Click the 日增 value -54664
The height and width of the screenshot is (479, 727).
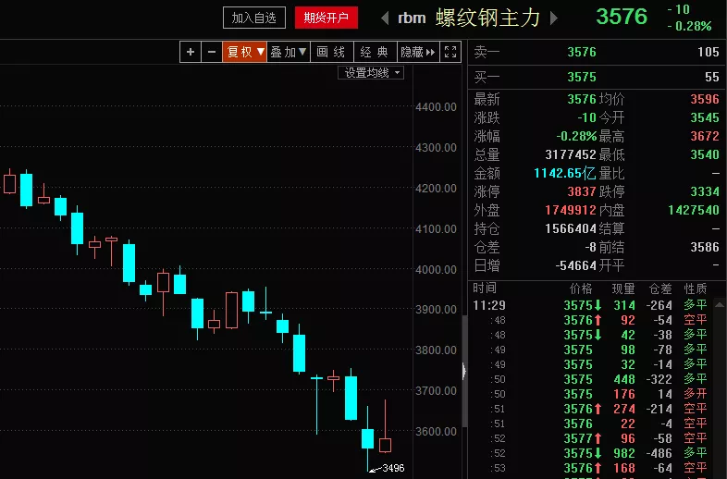coord(575,265)
